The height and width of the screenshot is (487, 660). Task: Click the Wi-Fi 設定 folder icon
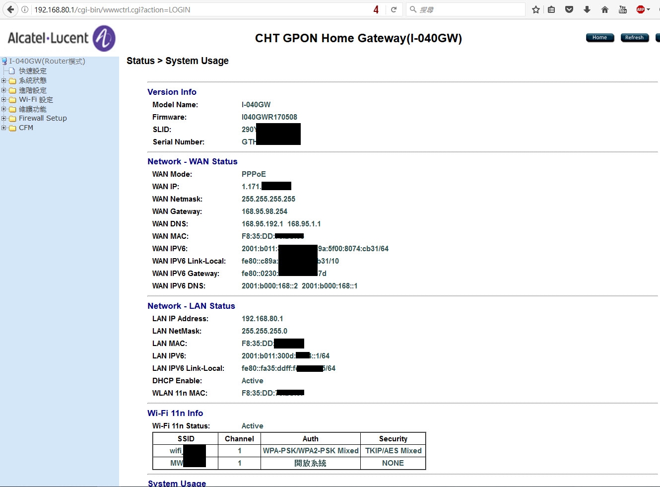pyautogui.click(x=12, y=100)
